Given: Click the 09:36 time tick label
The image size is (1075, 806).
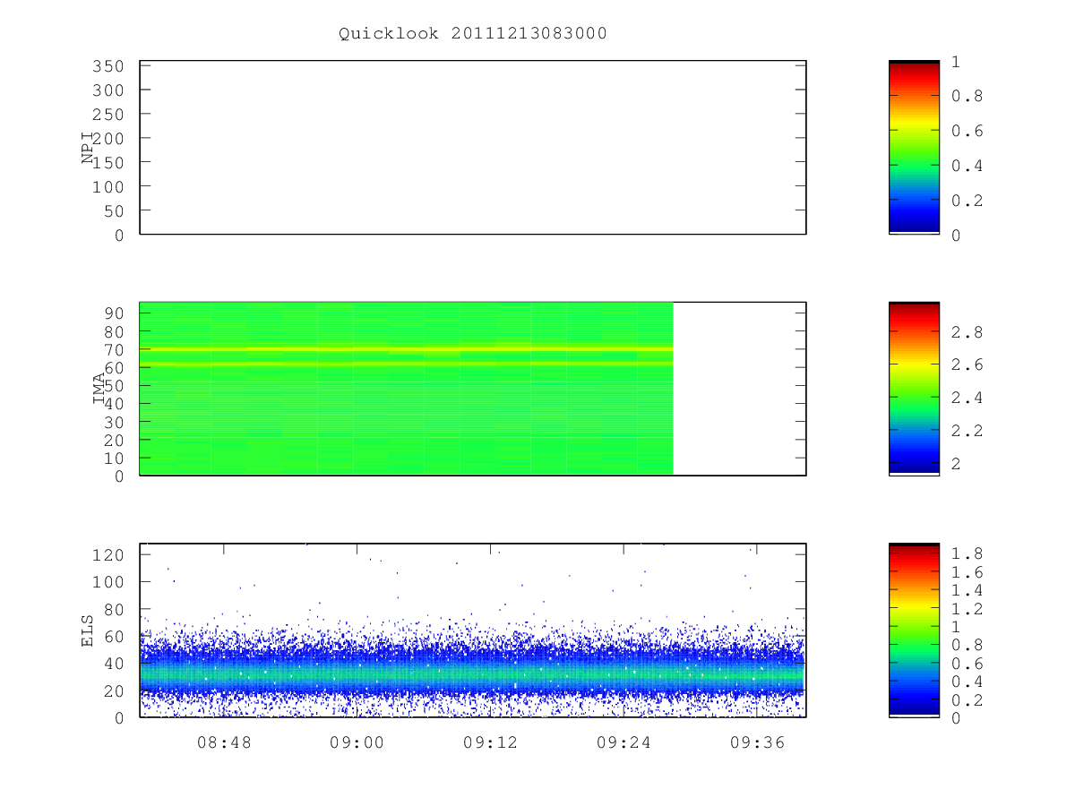Looking at the screenshot, I should point(756,742).
